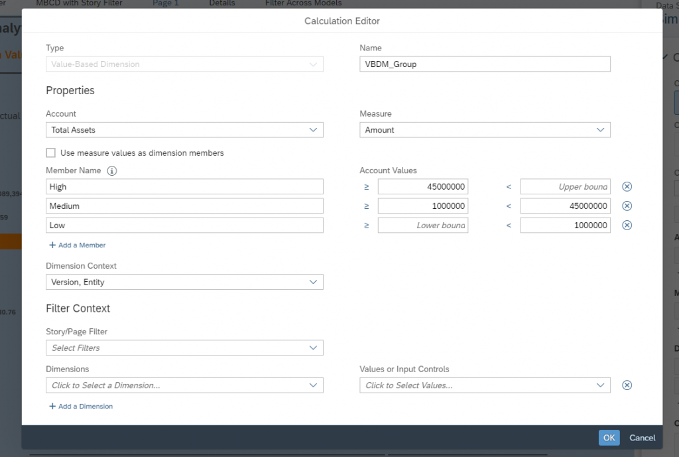This screenshot has width=679, height=457.
Task: Click greater-or-equal operator in High row
Action: click(366, 186)
